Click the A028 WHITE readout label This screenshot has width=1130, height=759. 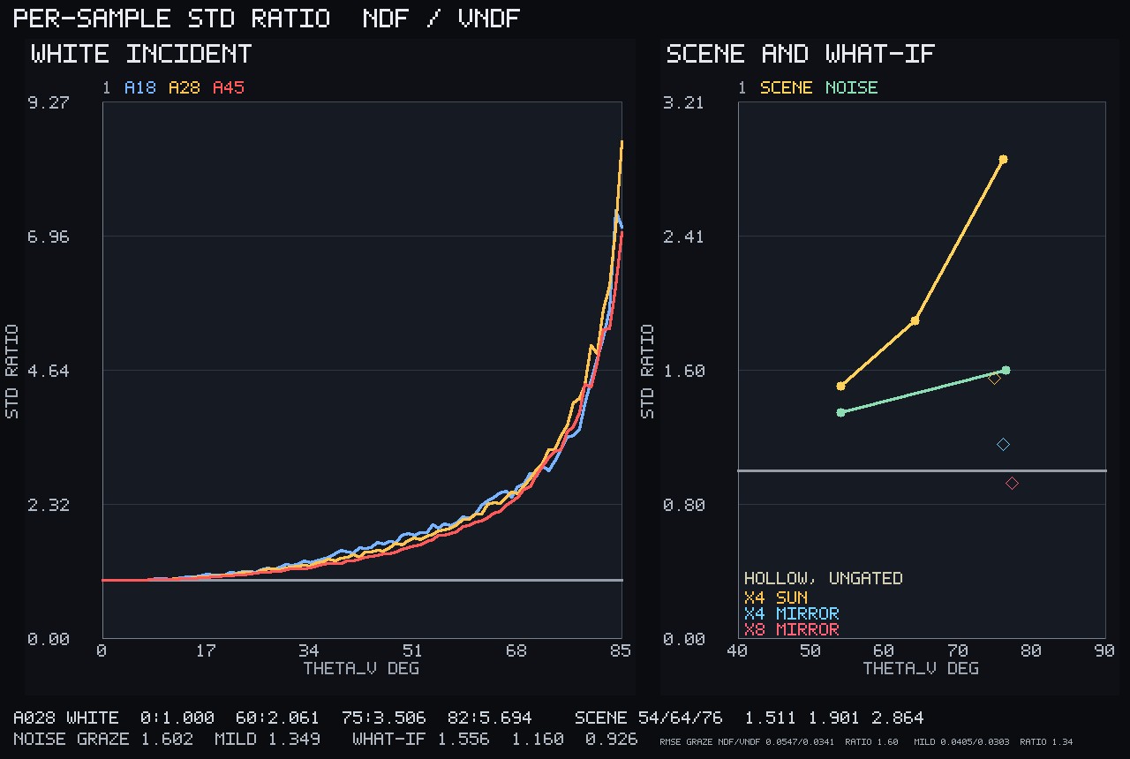pos(65,718)
